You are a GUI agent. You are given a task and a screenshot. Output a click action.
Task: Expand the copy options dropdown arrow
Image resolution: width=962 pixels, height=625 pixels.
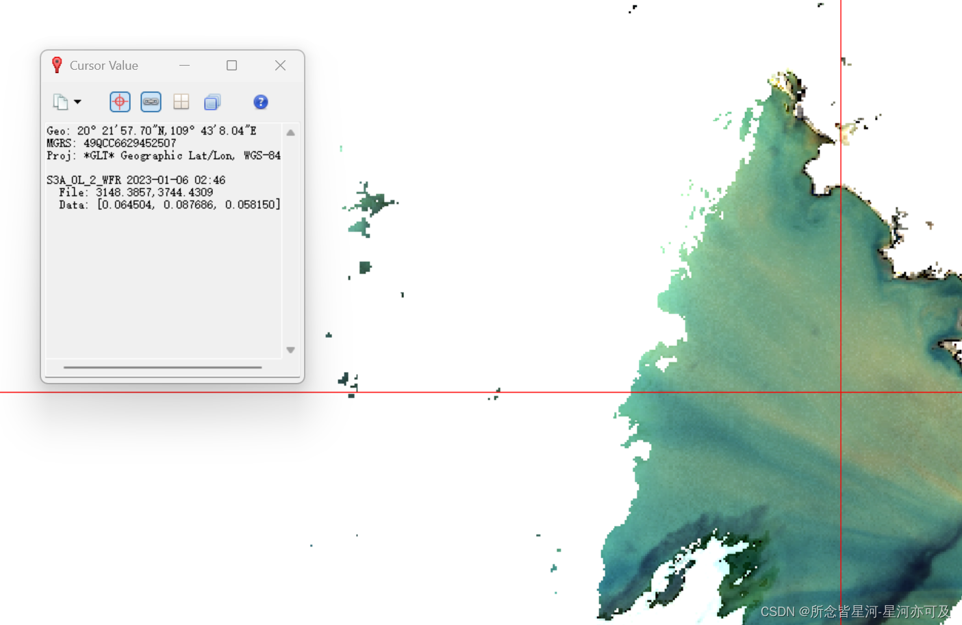(x=77, y=102)
